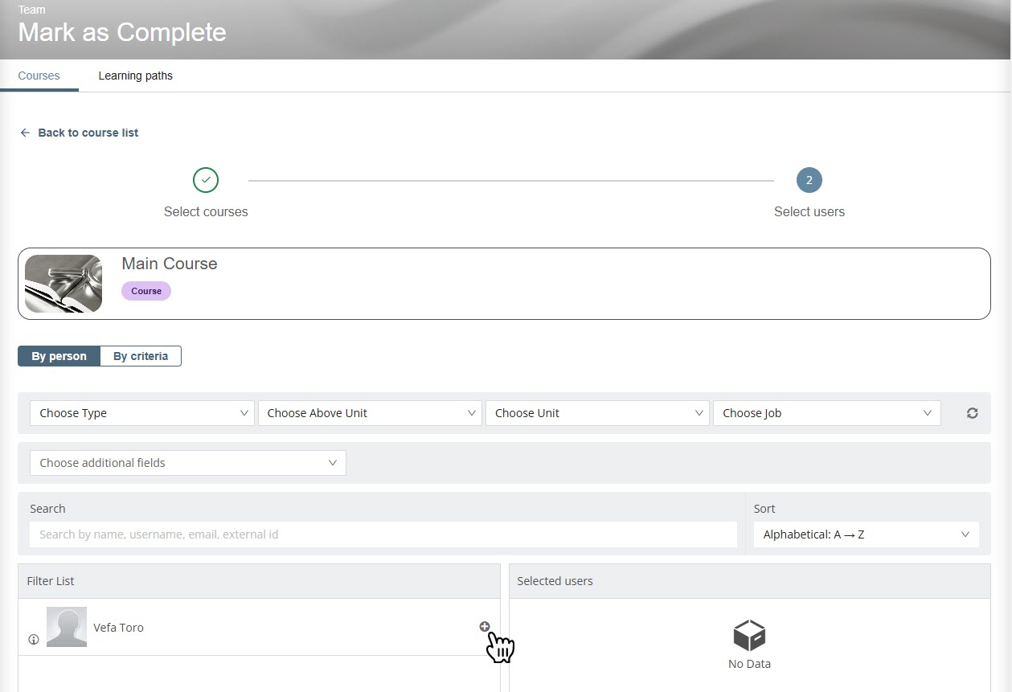Open the Choose Unit dropdown

(x=597, y=413)
